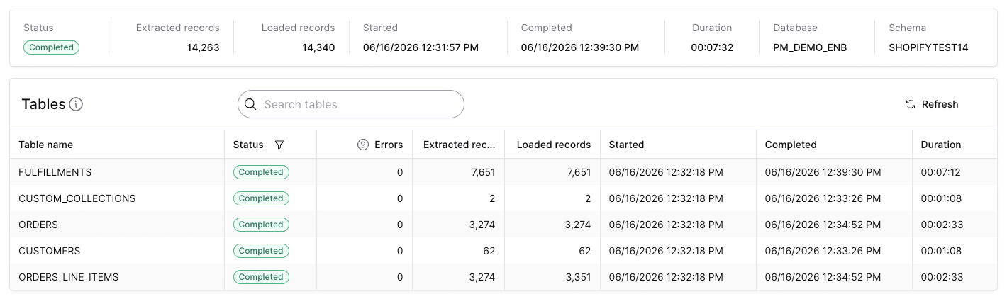Click the refresh arrows icon
Viewport: 1007px width, 299px height.
[911, 104]
